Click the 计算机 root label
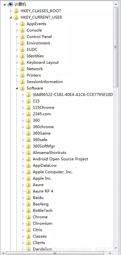This screenshot has height=255, width=121. coord(20,5)
